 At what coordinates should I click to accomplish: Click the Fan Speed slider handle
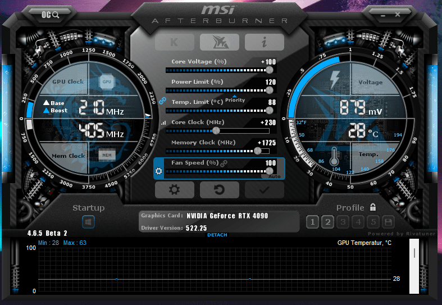[269, 171]
